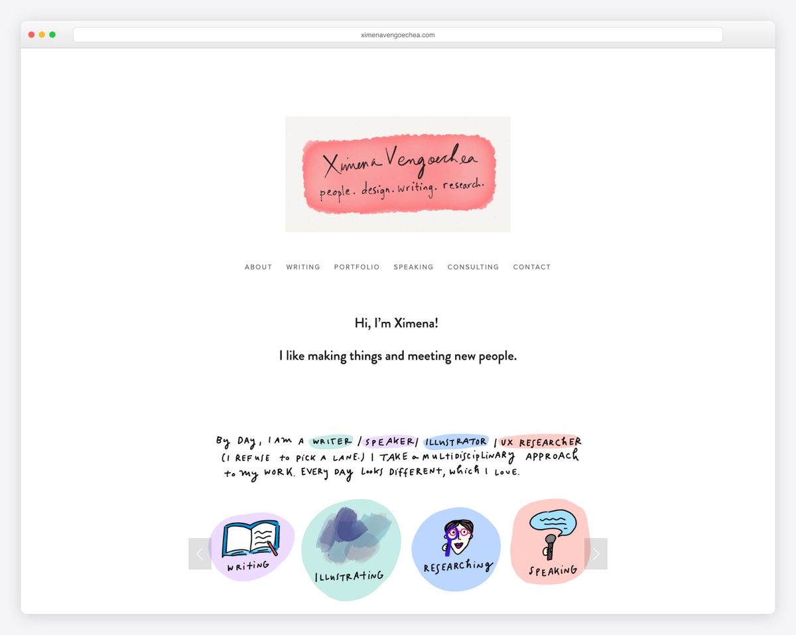Switch to the PORTFOLIO section
This screenshot has width=796, height=635.
click(x=357, y=267)
